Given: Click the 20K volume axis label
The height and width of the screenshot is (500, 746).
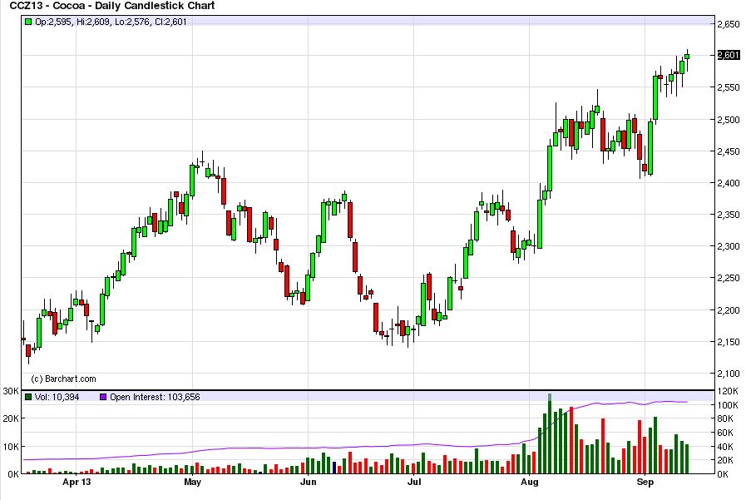Looking at the screenshot, I should tap(11, 418).
